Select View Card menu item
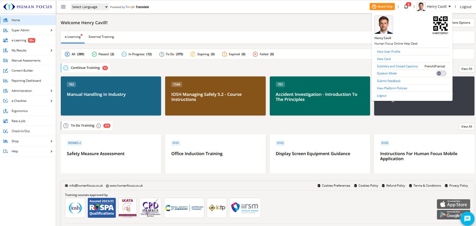476x226 pixels. 384,59
